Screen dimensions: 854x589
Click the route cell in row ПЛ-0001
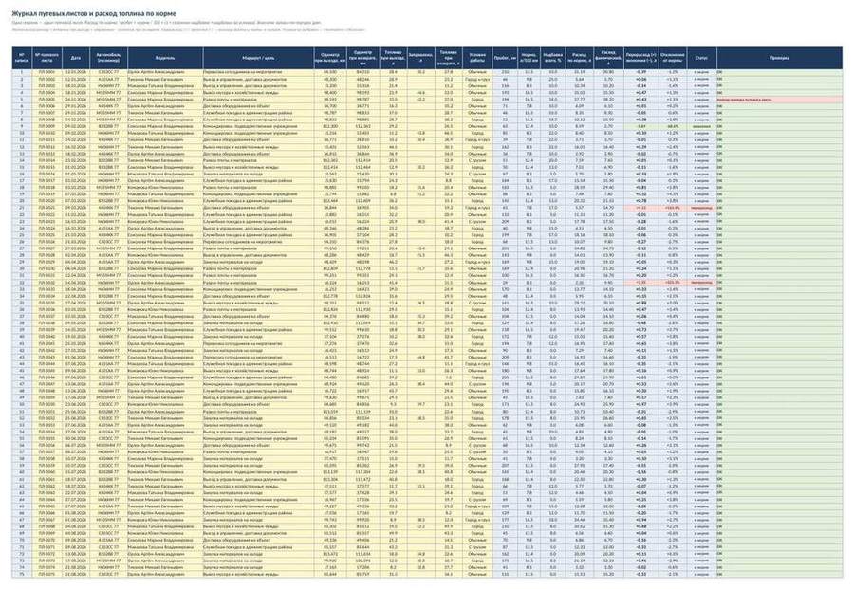tap(258, 72)
